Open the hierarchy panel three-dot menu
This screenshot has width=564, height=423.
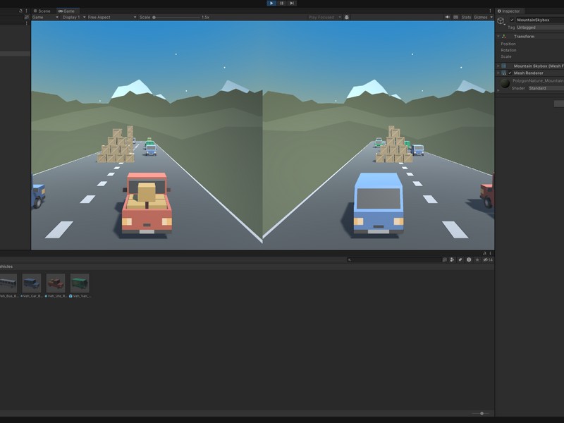[x=26, y=11]
